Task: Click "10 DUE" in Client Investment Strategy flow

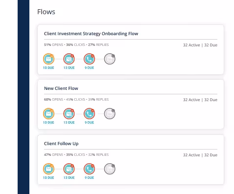Action: 48,68
